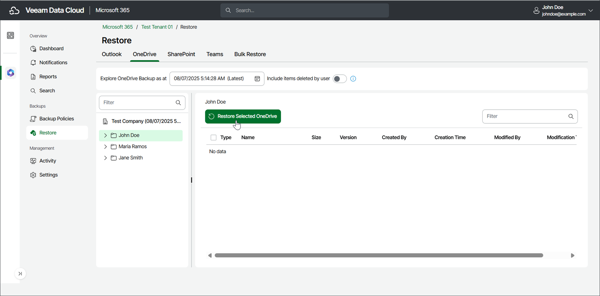Viewport: 600px width, 296px height.
Task: Click the global Search input field
Action: pyautogui.click(x=305, y=10)
